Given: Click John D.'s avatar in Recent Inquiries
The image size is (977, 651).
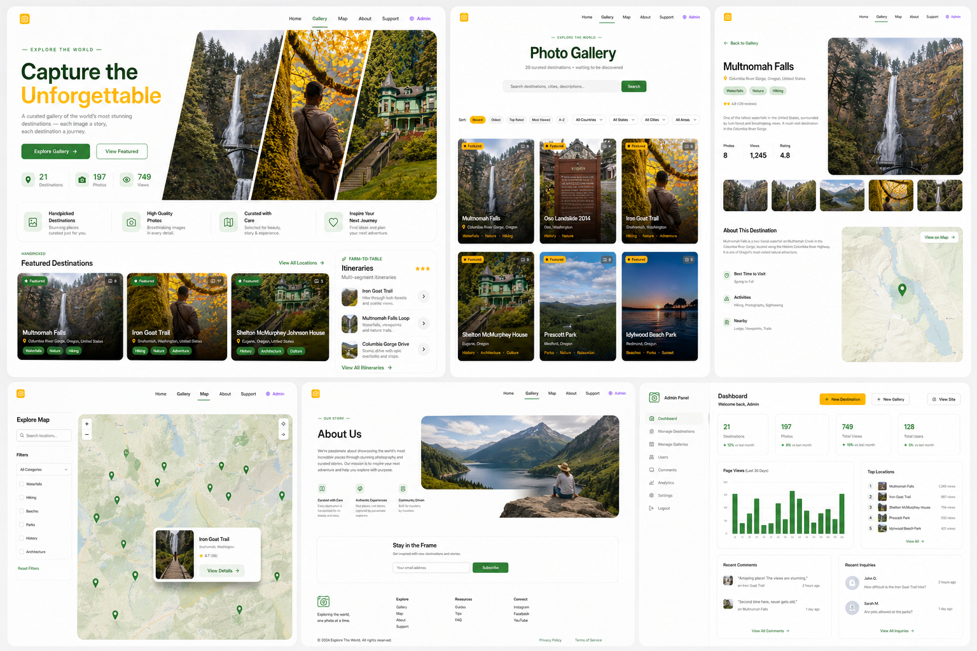Looking at the screenshot, I should pos(852,582).
